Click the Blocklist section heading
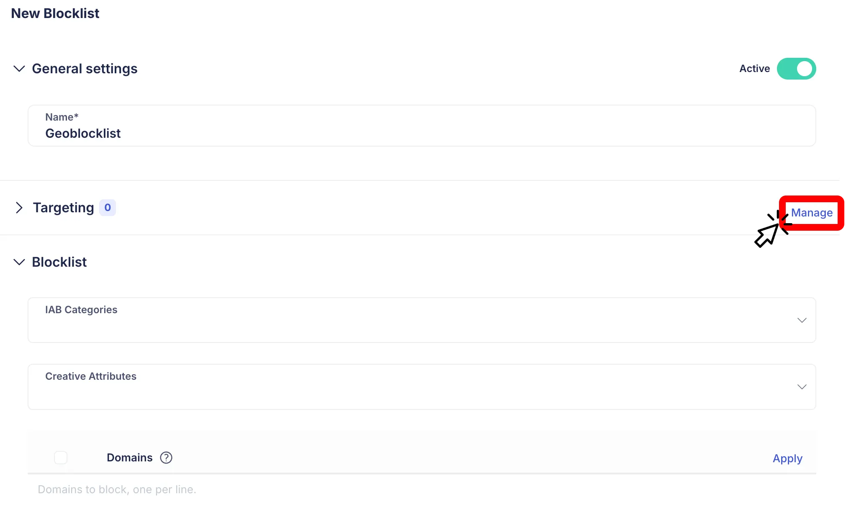 tap(59, 262)
